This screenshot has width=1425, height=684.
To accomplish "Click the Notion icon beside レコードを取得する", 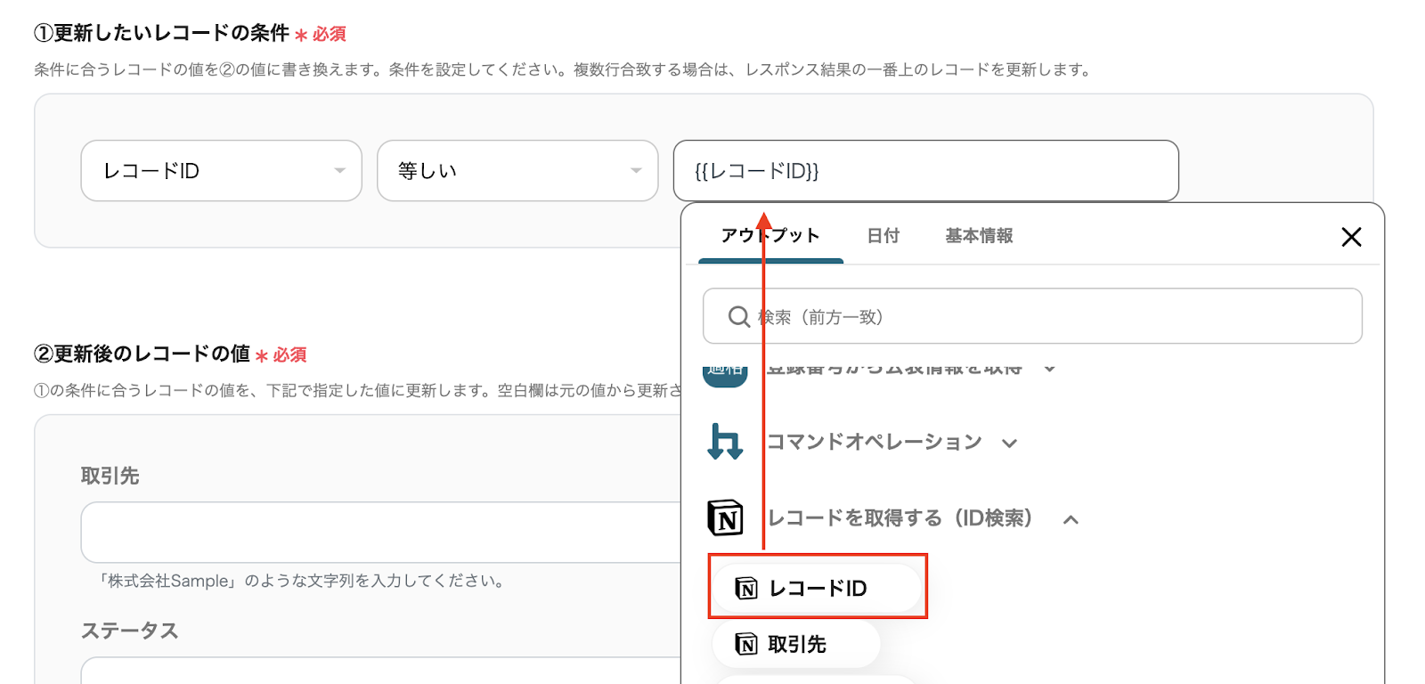I will tap(725, 517).
